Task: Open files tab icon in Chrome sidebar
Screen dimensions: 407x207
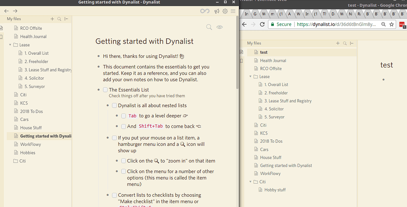Action: pos(241,52)
